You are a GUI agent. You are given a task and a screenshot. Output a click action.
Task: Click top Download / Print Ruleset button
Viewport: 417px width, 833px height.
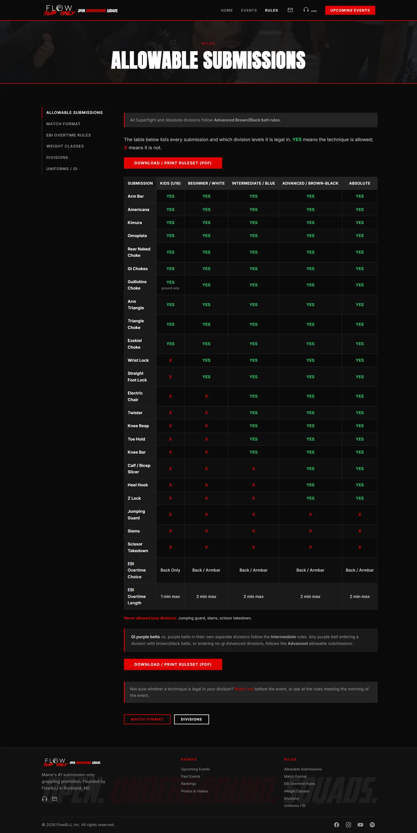[x=173, y=163]
